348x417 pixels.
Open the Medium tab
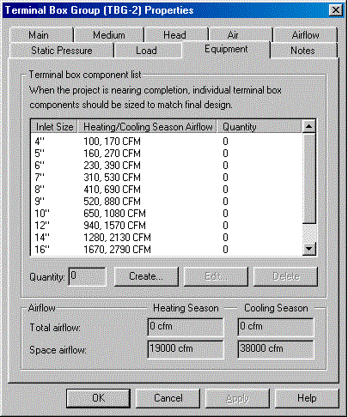pyautogui.click(x=109, y=35)
